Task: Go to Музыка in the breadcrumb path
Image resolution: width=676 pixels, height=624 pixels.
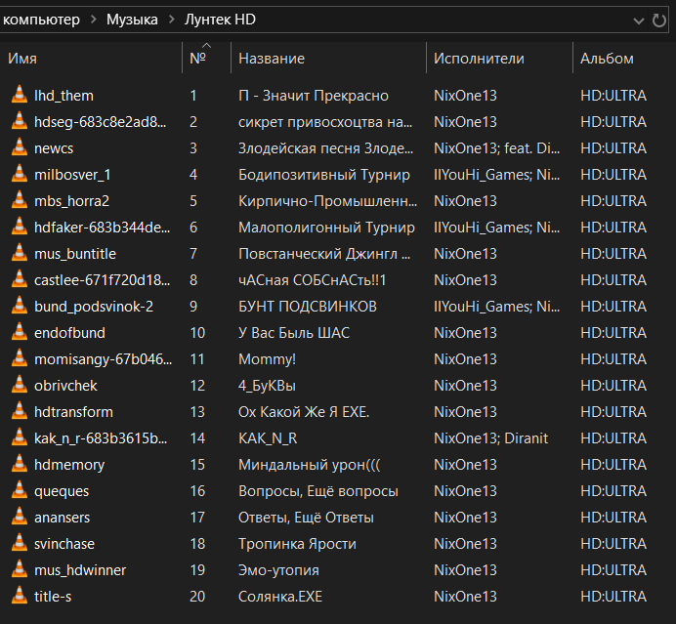Action: pyautogui.click(x=132, y=20)
